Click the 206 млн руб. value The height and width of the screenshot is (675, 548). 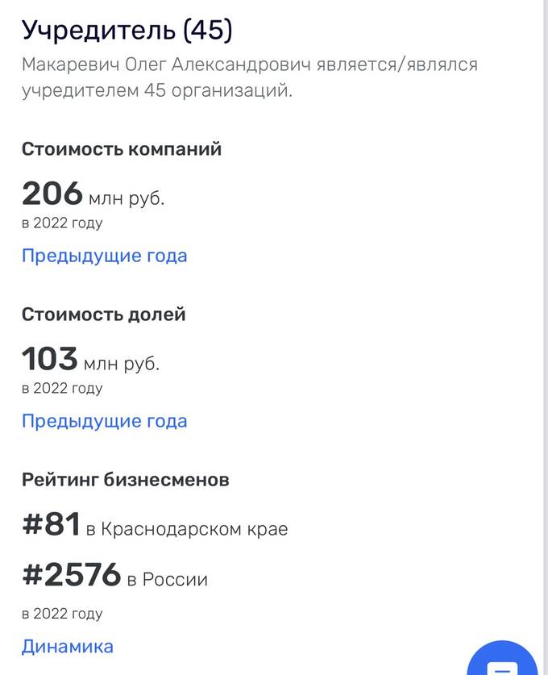93,194
